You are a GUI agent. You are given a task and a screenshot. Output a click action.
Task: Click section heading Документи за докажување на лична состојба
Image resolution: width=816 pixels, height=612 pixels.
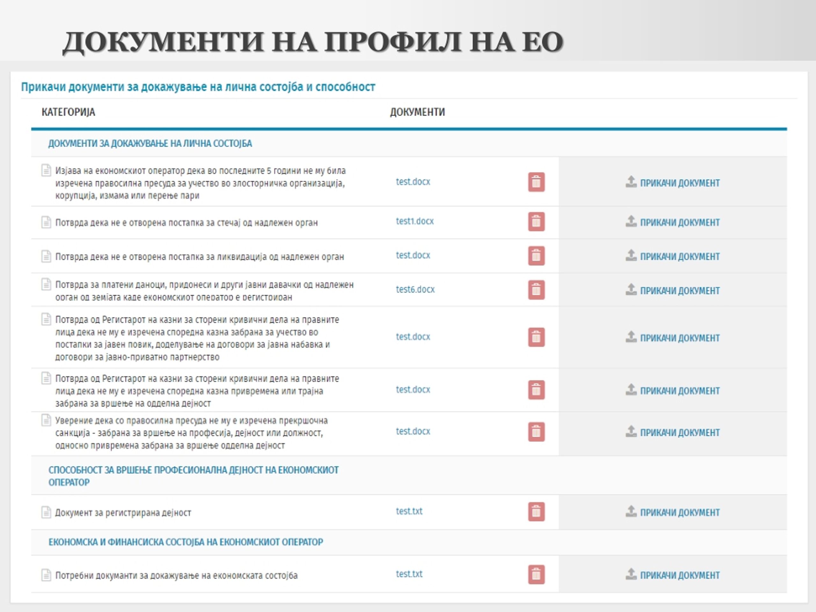pos(150,143)
